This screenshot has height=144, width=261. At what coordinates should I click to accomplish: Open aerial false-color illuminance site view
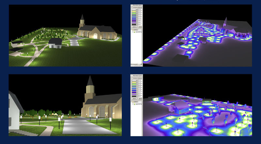(197, 35)
